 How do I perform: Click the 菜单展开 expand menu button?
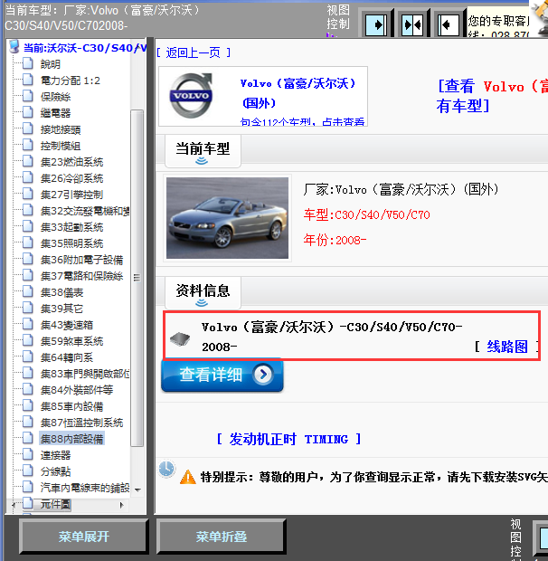pyautogui.click(x=84, y=537)
